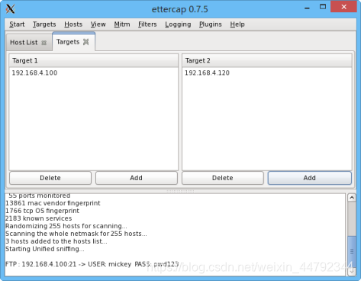Screen dimensions: 361x281
Task: Close the ettercap window
Action: pyautogui.click(x=343, y=7)
